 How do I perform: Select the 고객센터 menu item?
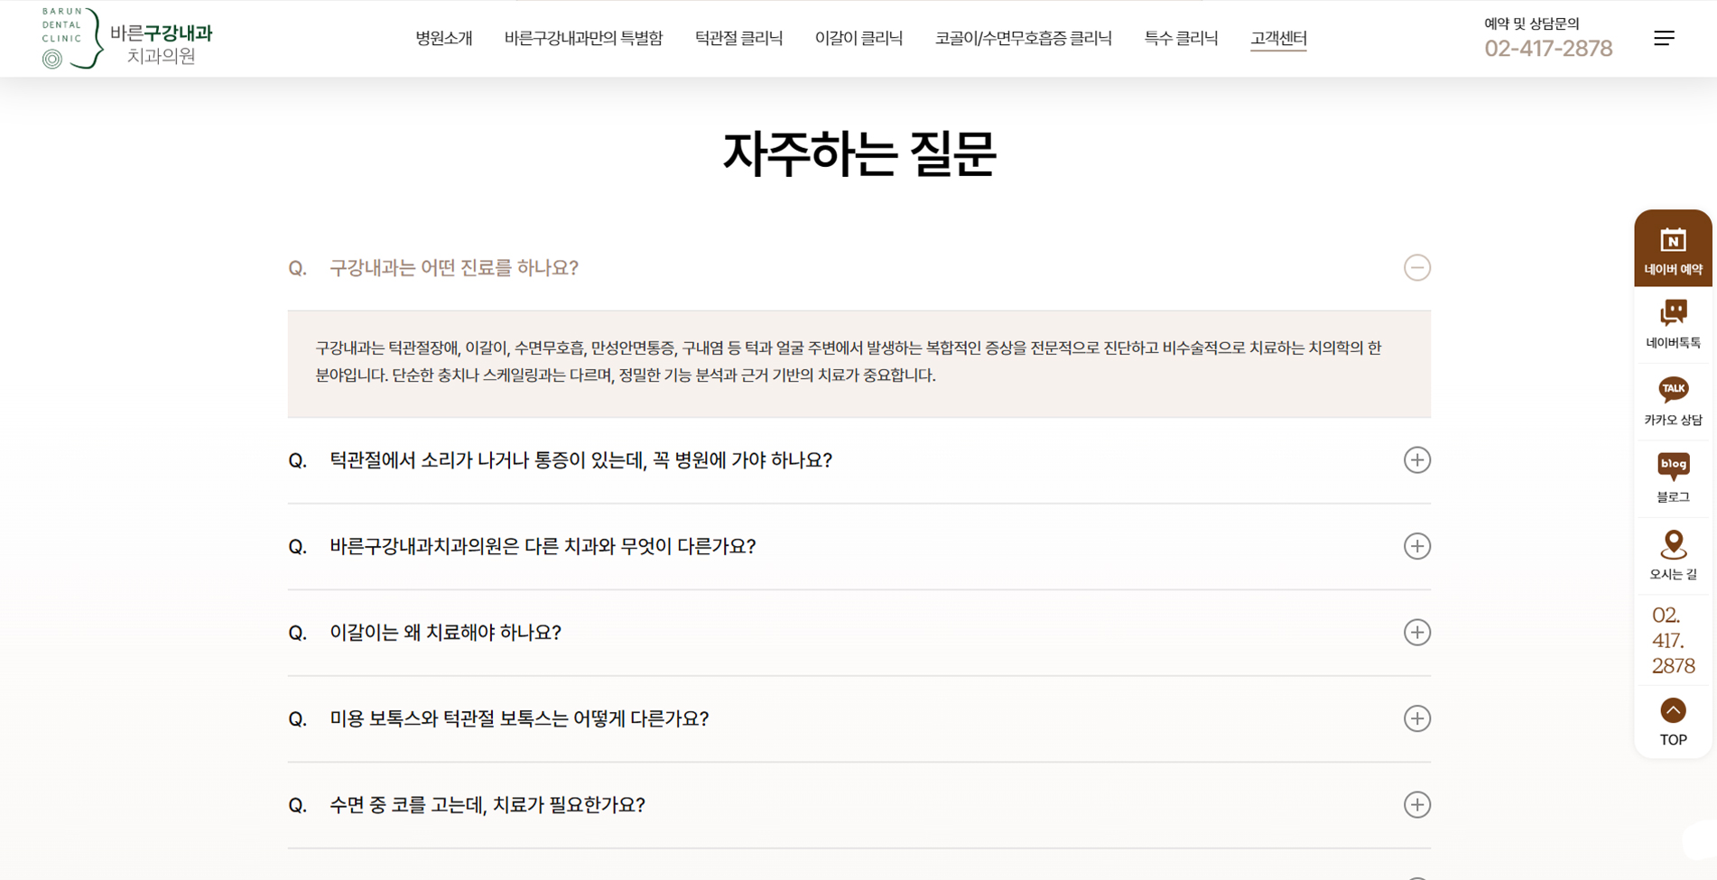(1277, 38)
